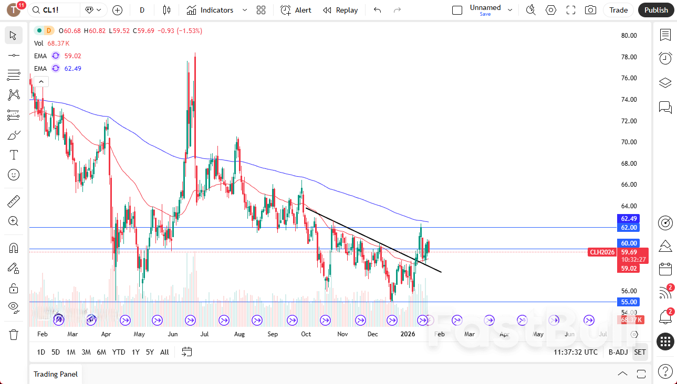
Task: Open the Measure ruler tool
Action: point(14,201)
